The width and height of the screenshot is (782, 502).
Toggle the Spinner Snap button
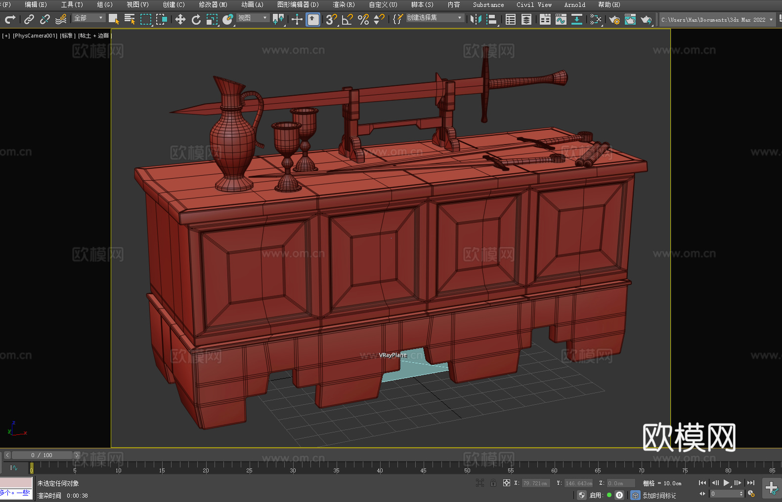coord(379,19)
